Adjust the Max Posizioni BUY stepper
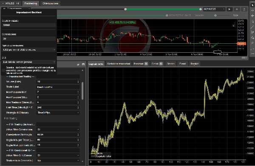 78,92
